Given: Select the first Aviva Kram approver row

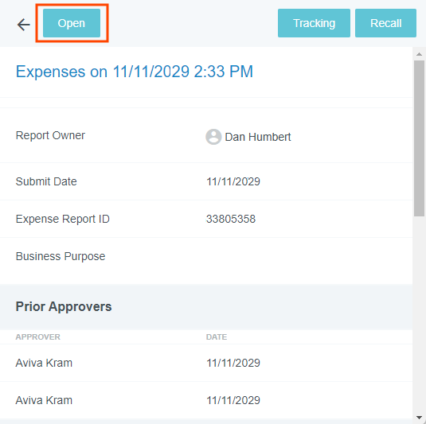Looking at the screenshot, I should pyautogui.click(x=206, y=363).
